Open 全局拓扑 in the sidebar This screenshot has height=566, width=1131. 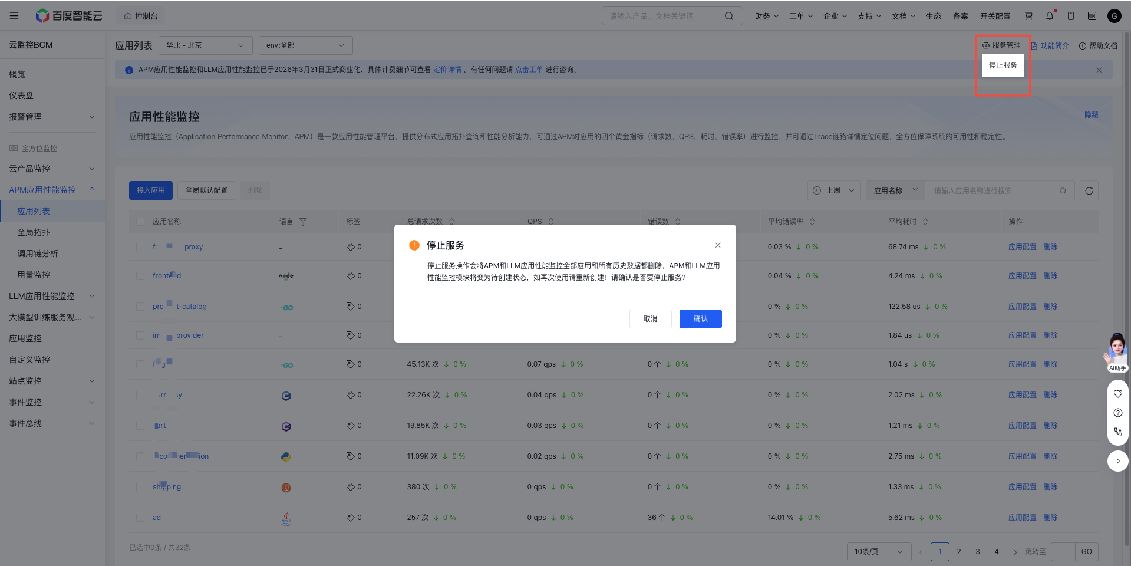click(34, 232)
